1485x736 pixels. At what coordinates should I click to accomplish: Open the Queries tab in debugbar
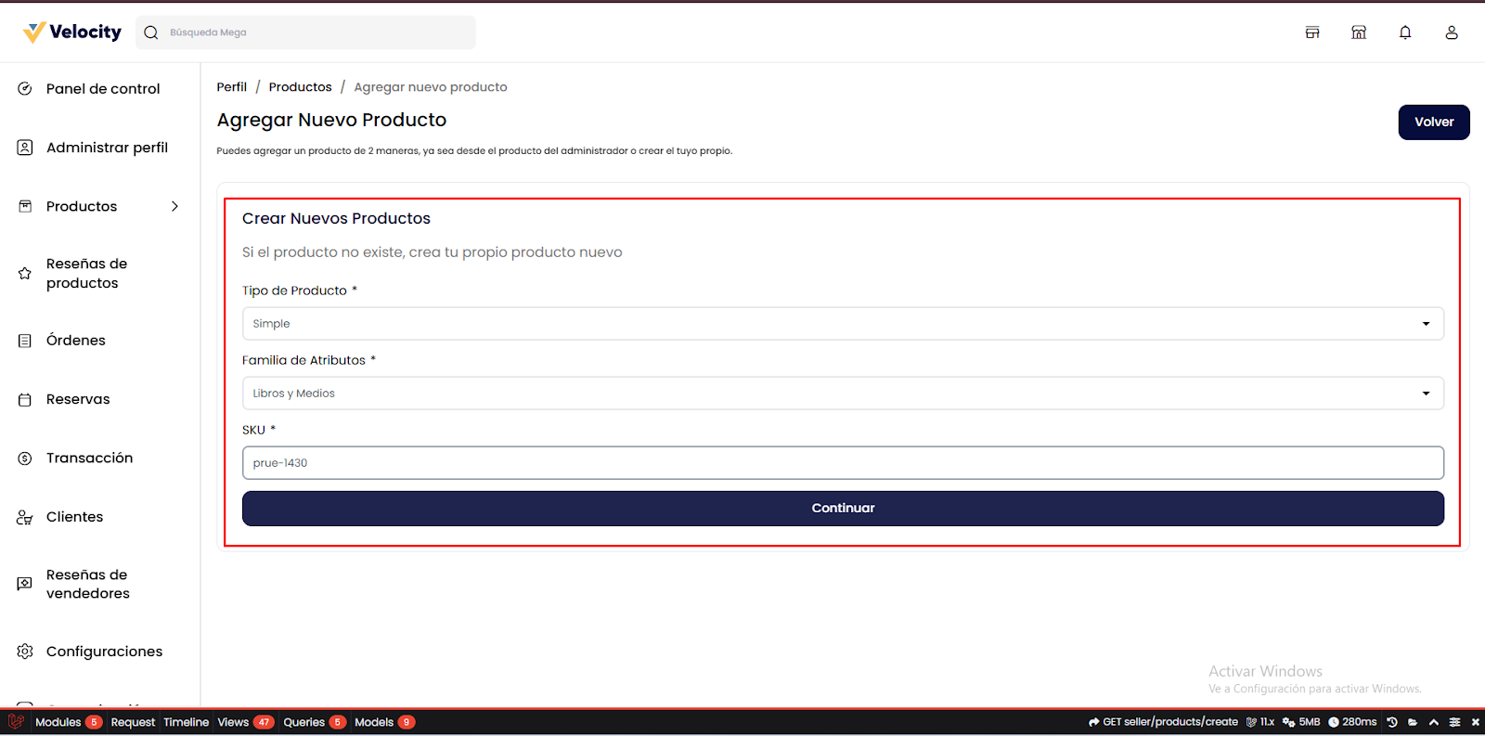click(x=304, y=722)
